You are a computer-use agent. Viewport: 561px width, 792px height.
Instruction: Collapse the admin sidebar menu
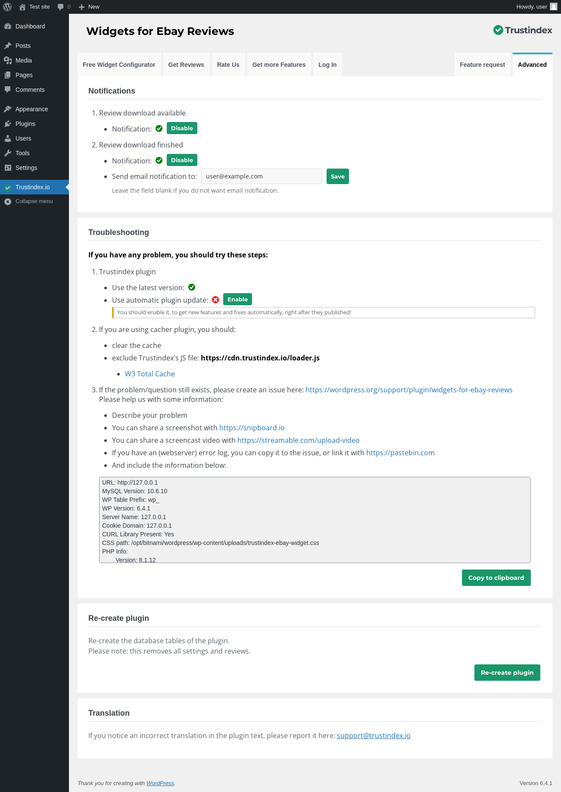click(x=34, y=201)
